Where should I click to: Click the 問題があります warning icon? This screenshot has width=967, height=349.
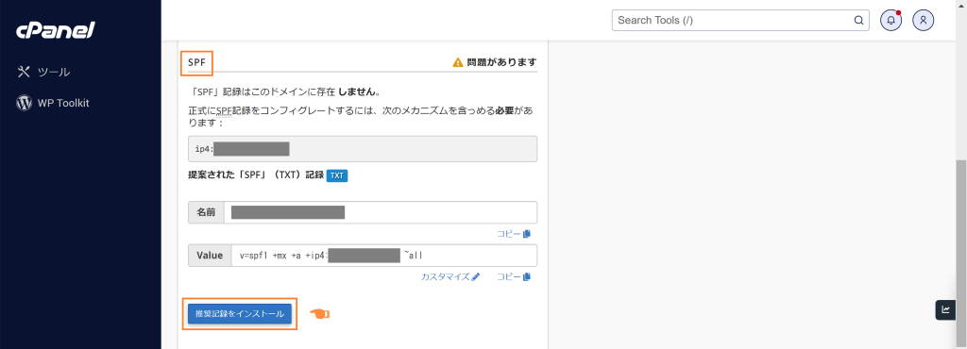(x=458, y=62)
